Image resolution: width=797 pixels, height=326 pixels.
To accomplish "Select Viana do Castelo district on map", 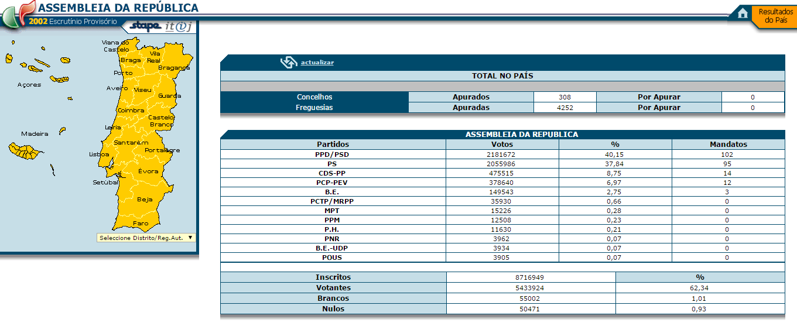I will pos(115,46).
